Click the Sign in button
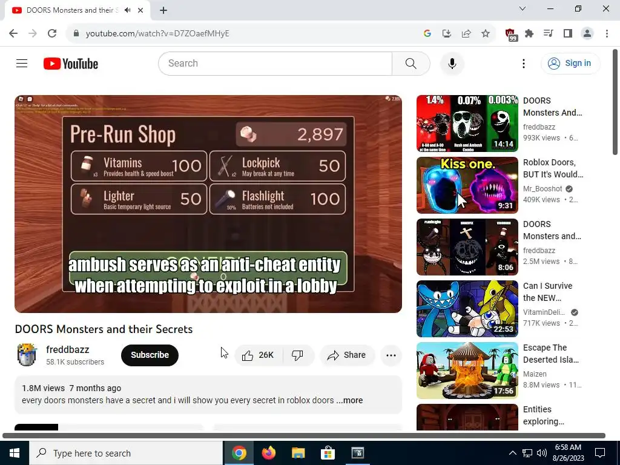The image size is (620, 465). coord(570,63)
